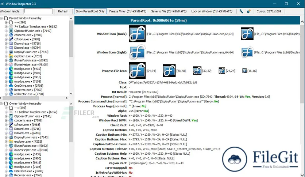Click Window Inspector app icon in title bar
305x177 pixels.
click(2, 4)
